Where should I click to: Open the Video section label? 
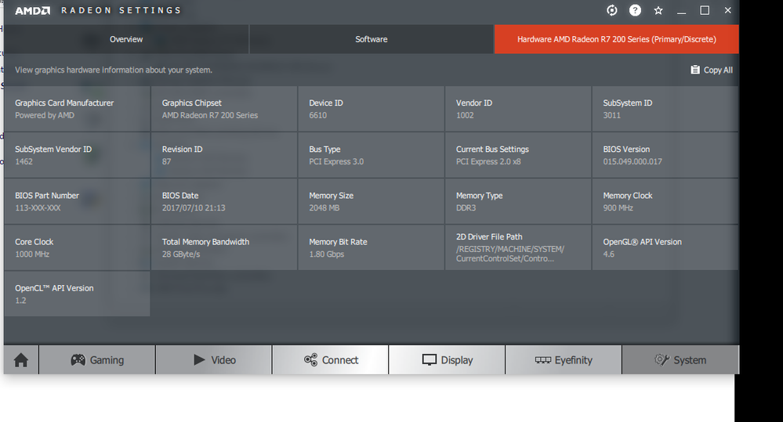point(223,360)
